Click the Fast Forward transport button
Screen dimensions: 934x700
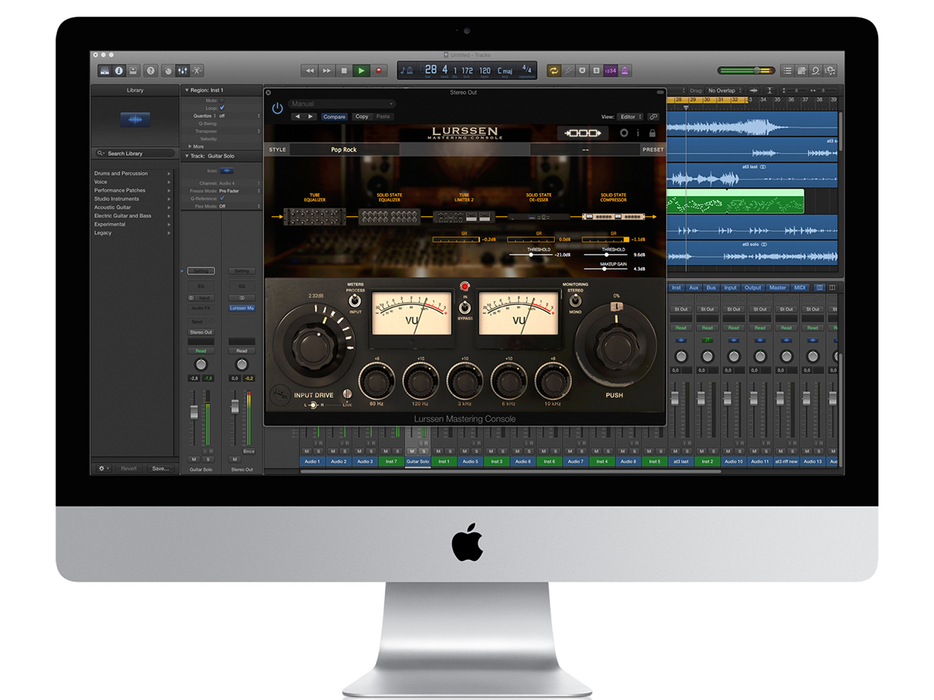327,70
